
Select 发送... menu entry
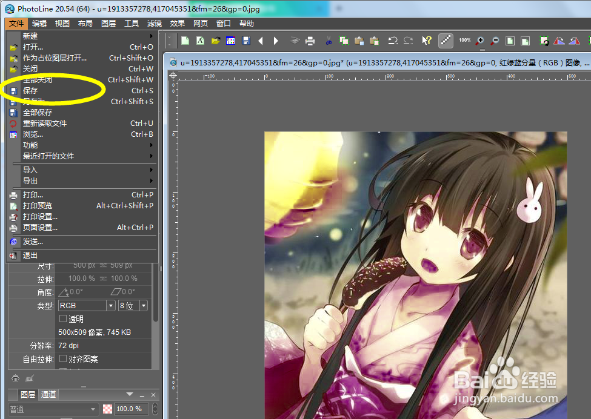coord(82,242)
